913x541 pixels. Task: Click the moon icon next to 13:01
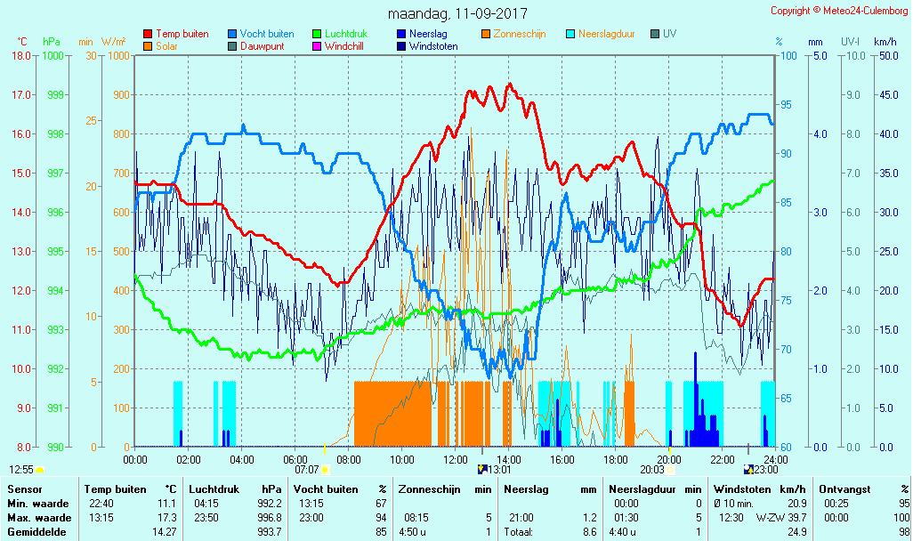(x=482, y=469)
